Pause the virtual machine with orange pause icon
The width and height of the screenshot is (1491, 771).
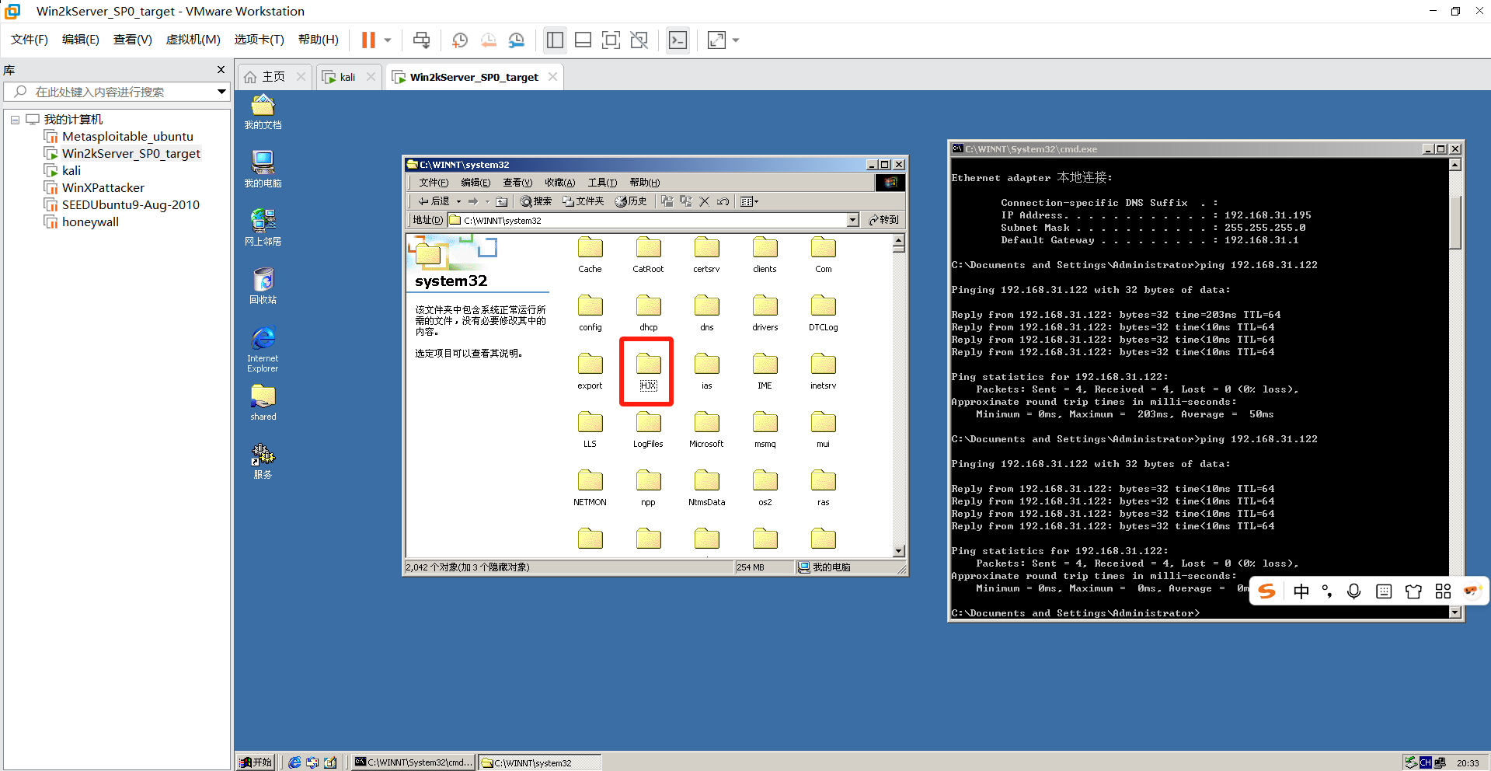coord(368,40)
